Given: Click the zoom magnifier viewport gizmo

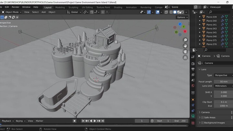Looking at the screenshot, I should tap(185, 40).
